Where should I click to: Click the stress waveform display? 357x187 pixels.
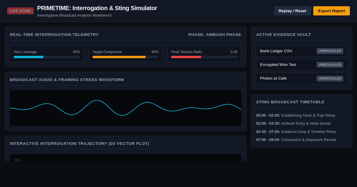coord(126,108)
